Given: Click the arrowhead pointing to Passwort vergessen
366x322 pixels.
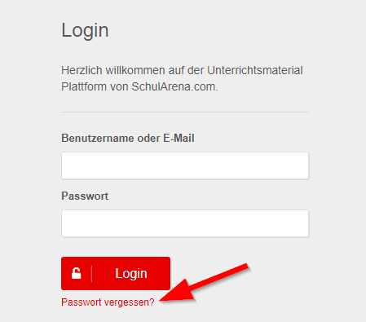Looking at the screenshot, I should pos(177,291).
